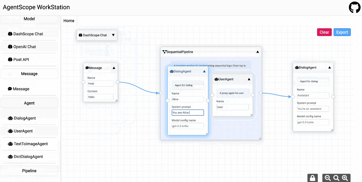Click the Alice DialogAgent node's output port

point(208,101)
